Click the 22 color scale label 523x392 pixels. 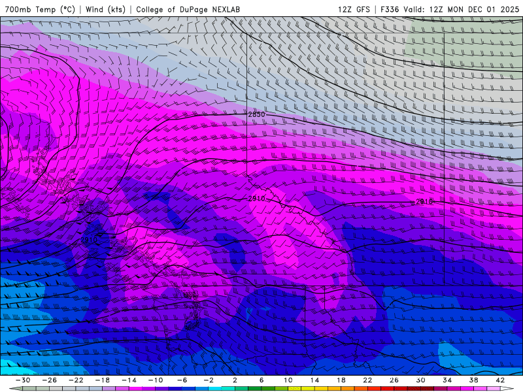coord(367,380)
